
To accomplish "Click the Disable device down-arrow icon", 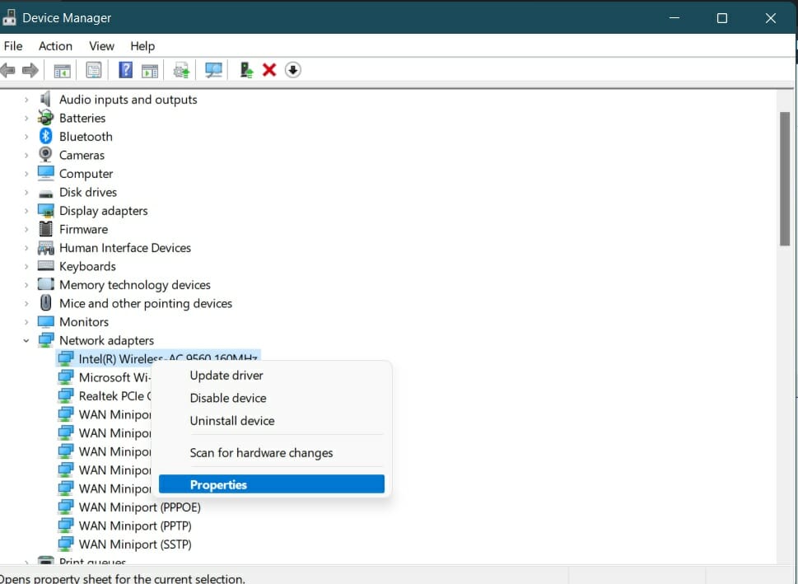I will tap(292, 69).
